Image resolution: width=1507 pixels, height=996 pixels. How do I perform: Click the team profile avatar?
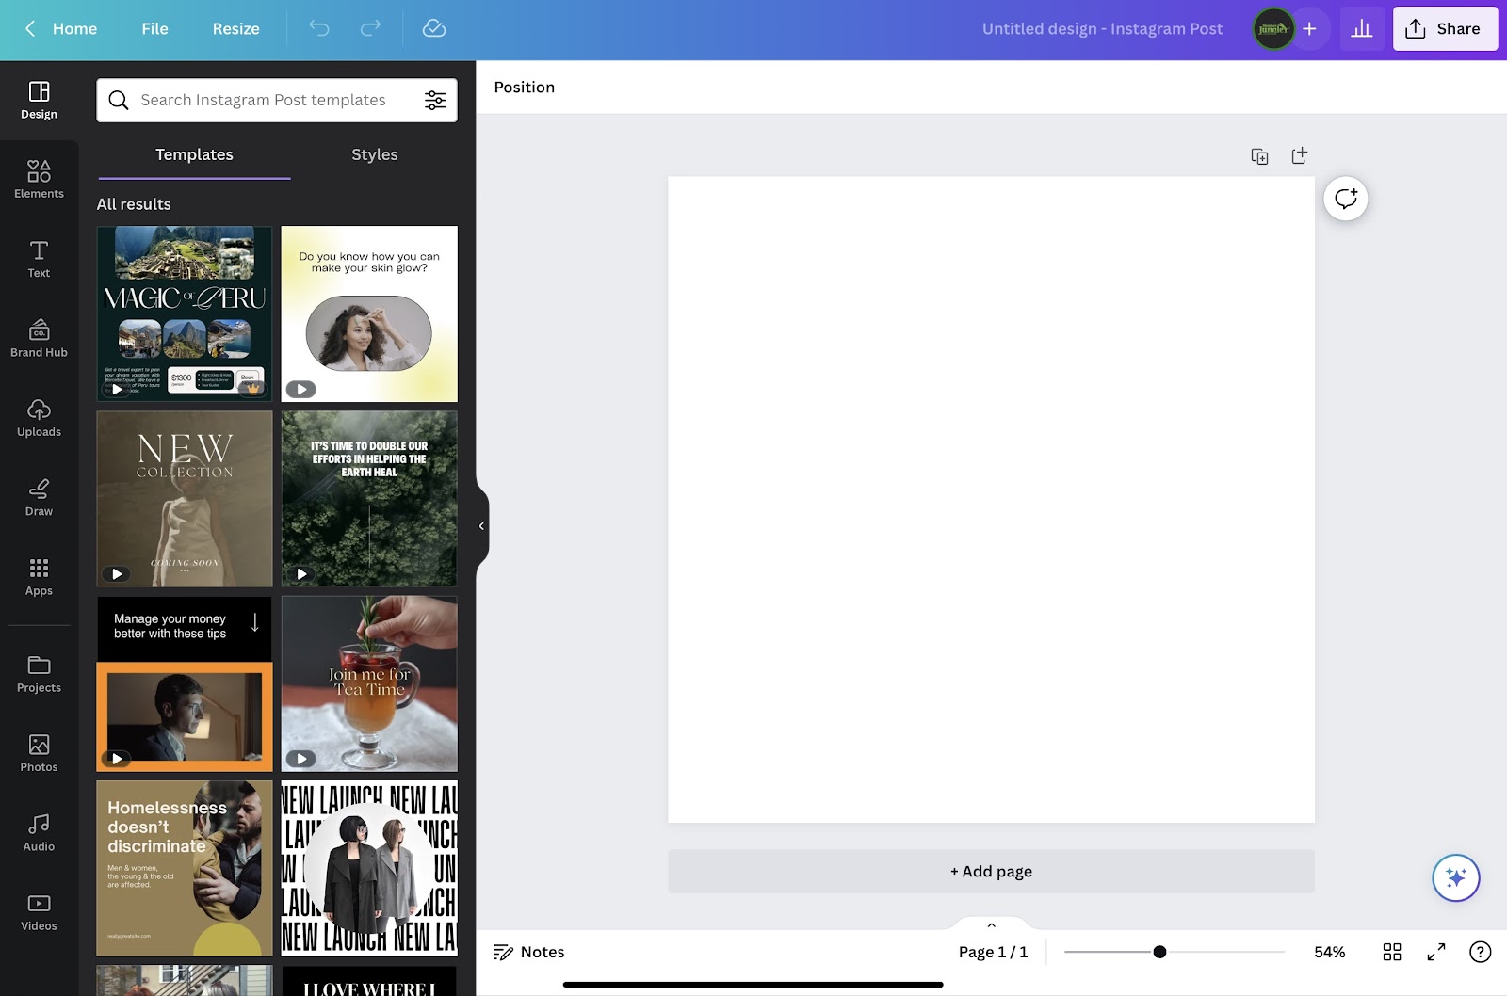(x=1273, y=28)
